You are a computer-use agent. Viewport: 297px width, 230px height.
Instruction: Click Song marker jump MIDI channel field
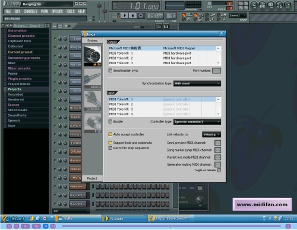(218, 150)
